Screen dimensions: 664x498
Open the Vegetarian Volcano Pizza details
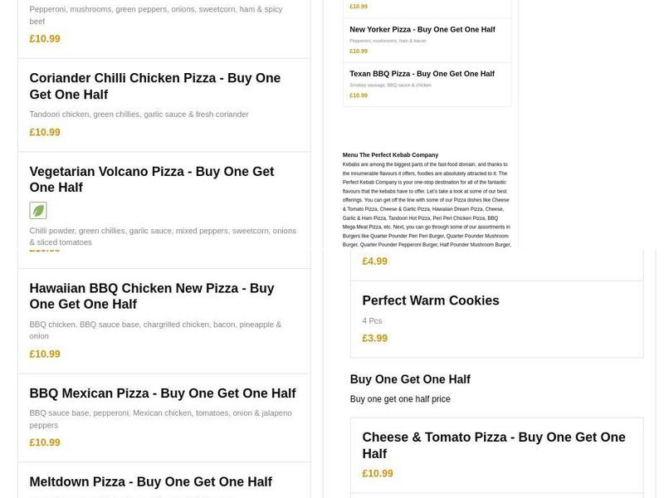[x=152, y=179]
